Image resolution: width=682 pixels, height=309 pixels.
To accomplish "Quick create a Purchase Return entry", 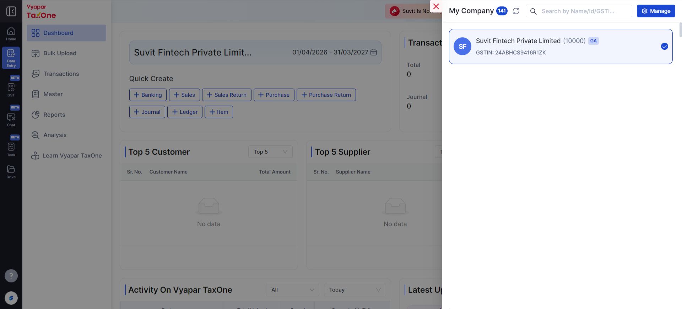I will pyautogui.click(x=326, y=95).
